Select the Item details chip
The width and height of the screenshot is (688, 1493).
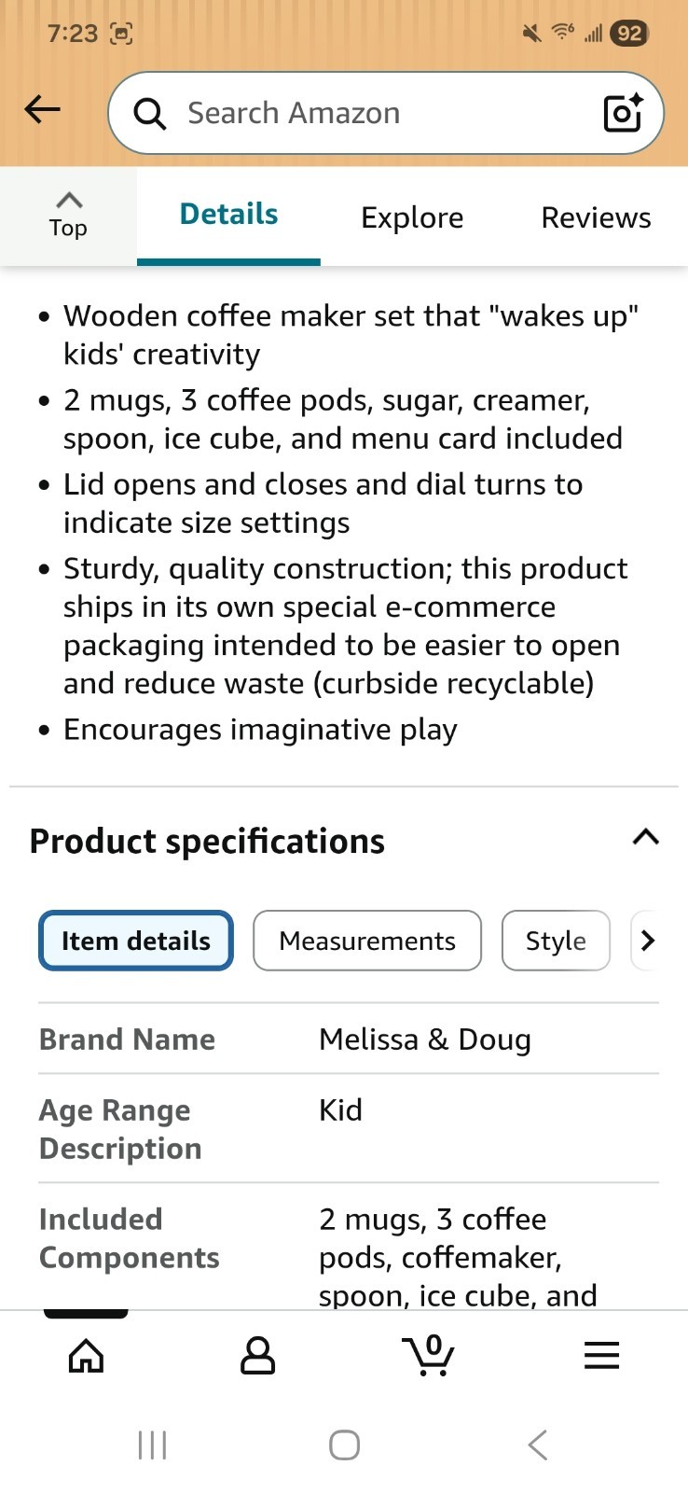[x=136, y=941]
